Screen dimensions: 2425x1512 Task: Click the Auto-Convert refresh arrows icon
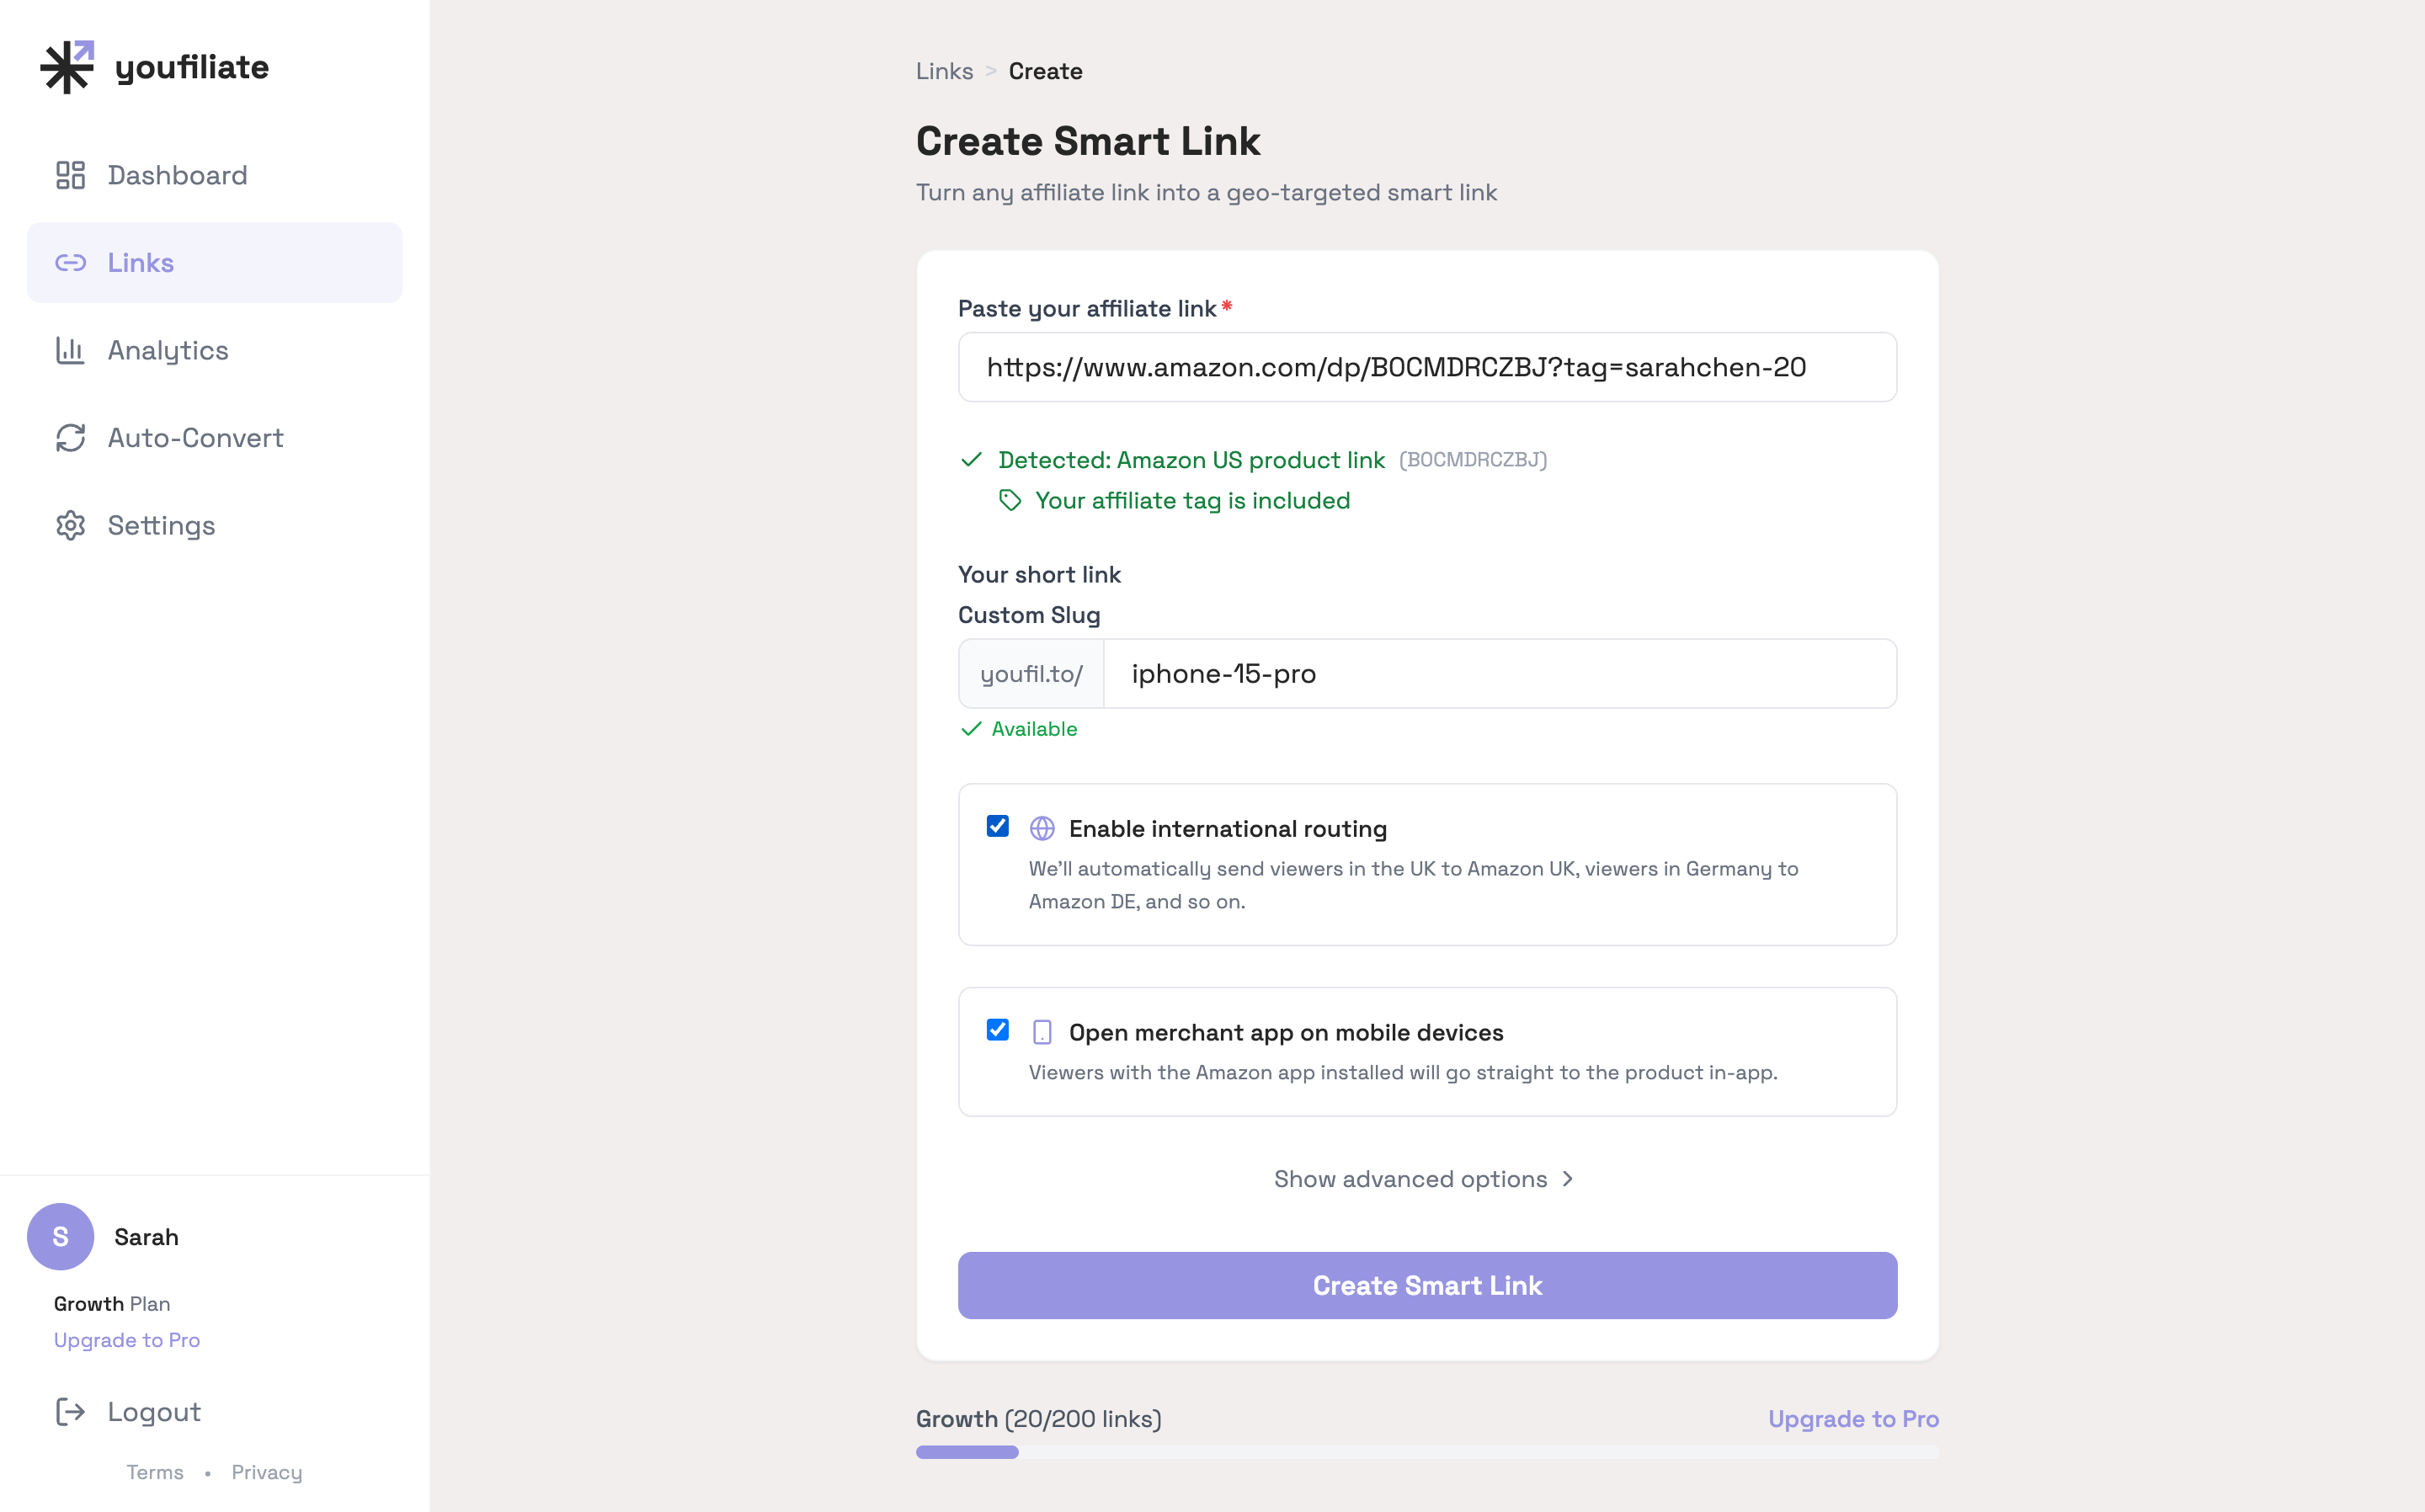point(70,438)
